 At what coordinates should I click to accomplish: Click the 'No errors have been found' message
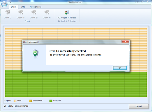point(75,55)
